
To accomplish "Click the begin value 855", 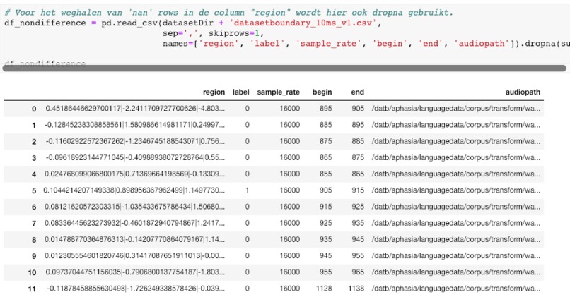I will [326, 174].
